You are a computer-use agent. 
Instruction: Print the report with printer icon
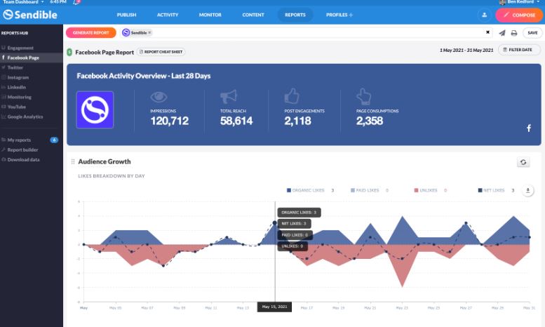[x=514, y=33]
